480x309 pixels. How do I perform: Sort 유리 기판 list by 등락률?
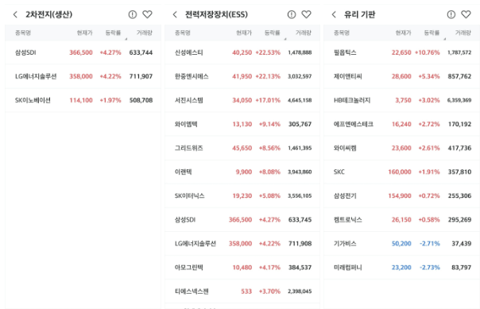click(432, 33)
